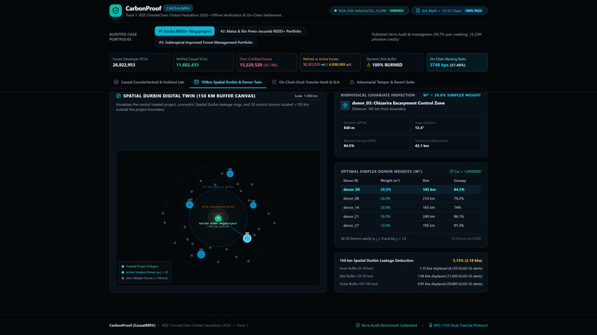Click the 25 Donors w=0.000 note
The height and width of the screenshot is (335, 597).
(466, 239)
